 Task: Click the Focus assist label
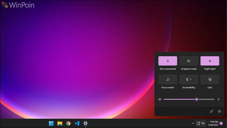pos(168,88)
